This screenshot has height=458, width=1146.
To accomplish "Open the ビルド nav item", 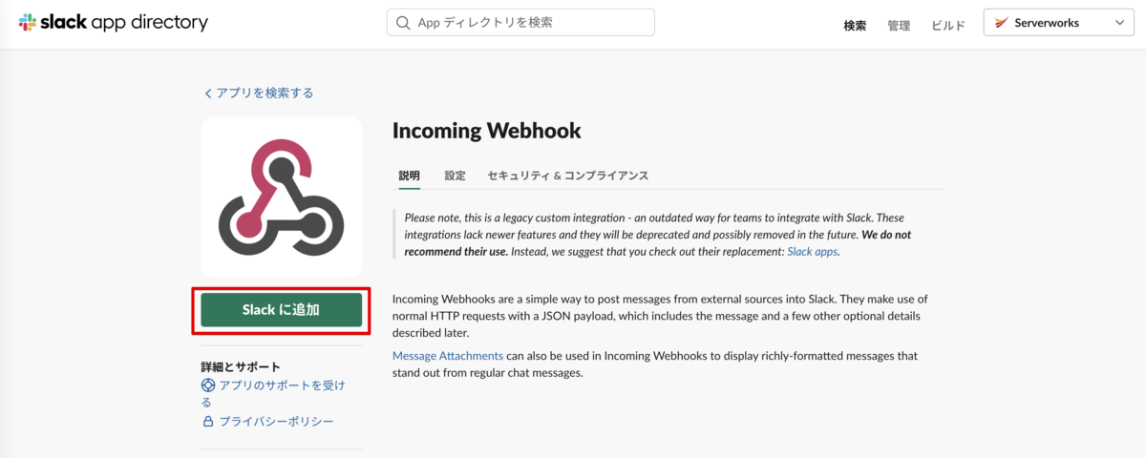I will pos(948,26).
